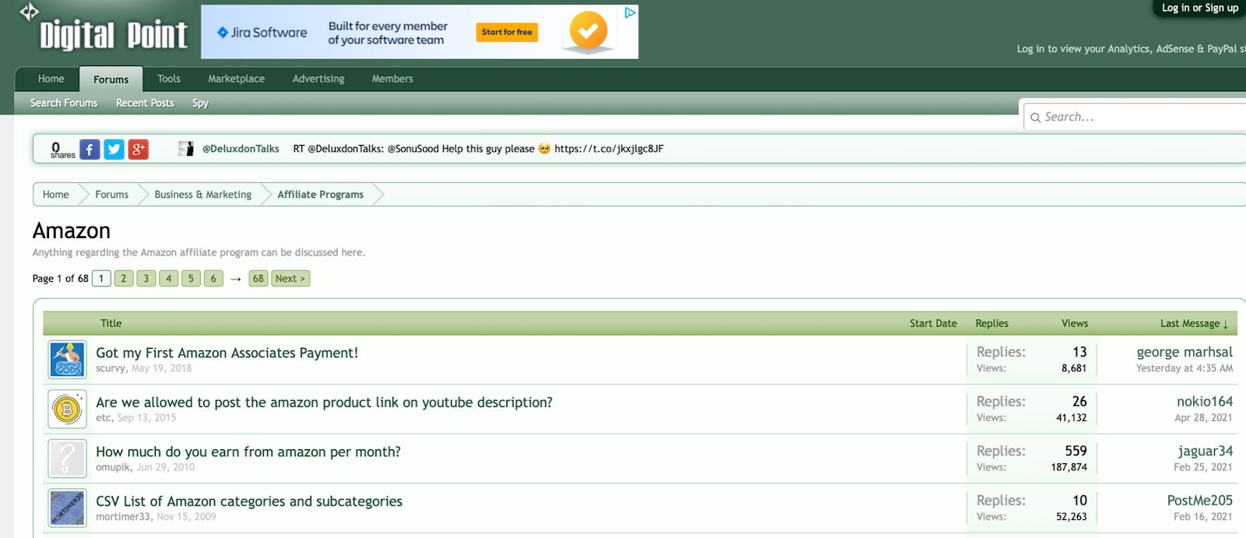
Task: Go to page 2
Action: click(x=124, y=279)
